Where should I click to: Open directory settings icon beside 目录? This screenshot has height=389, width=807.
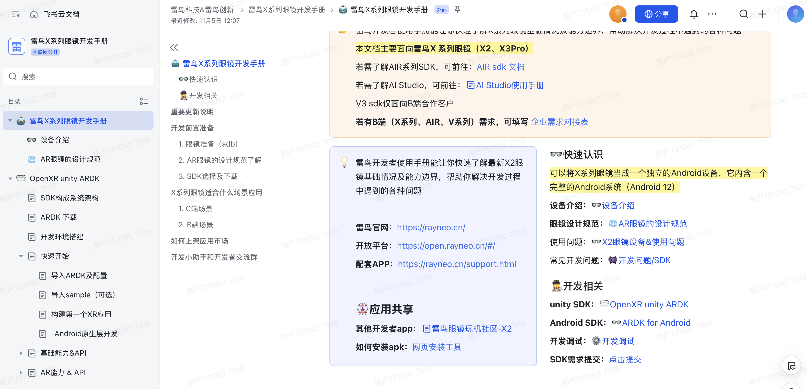tap(144, 101)
